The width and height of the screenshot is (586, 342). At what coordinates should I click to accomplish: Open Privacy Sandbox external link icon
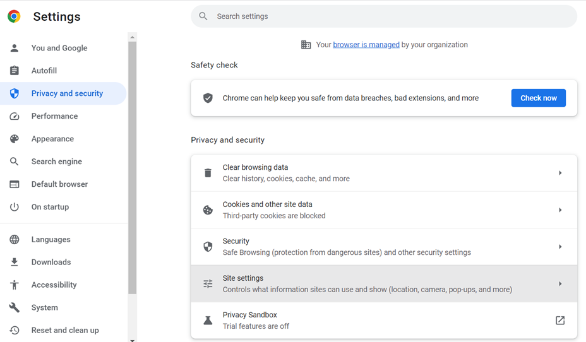pos(559,321)
